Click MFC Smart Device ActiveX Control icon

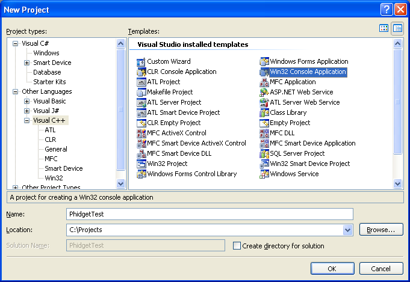click(141, 143)
